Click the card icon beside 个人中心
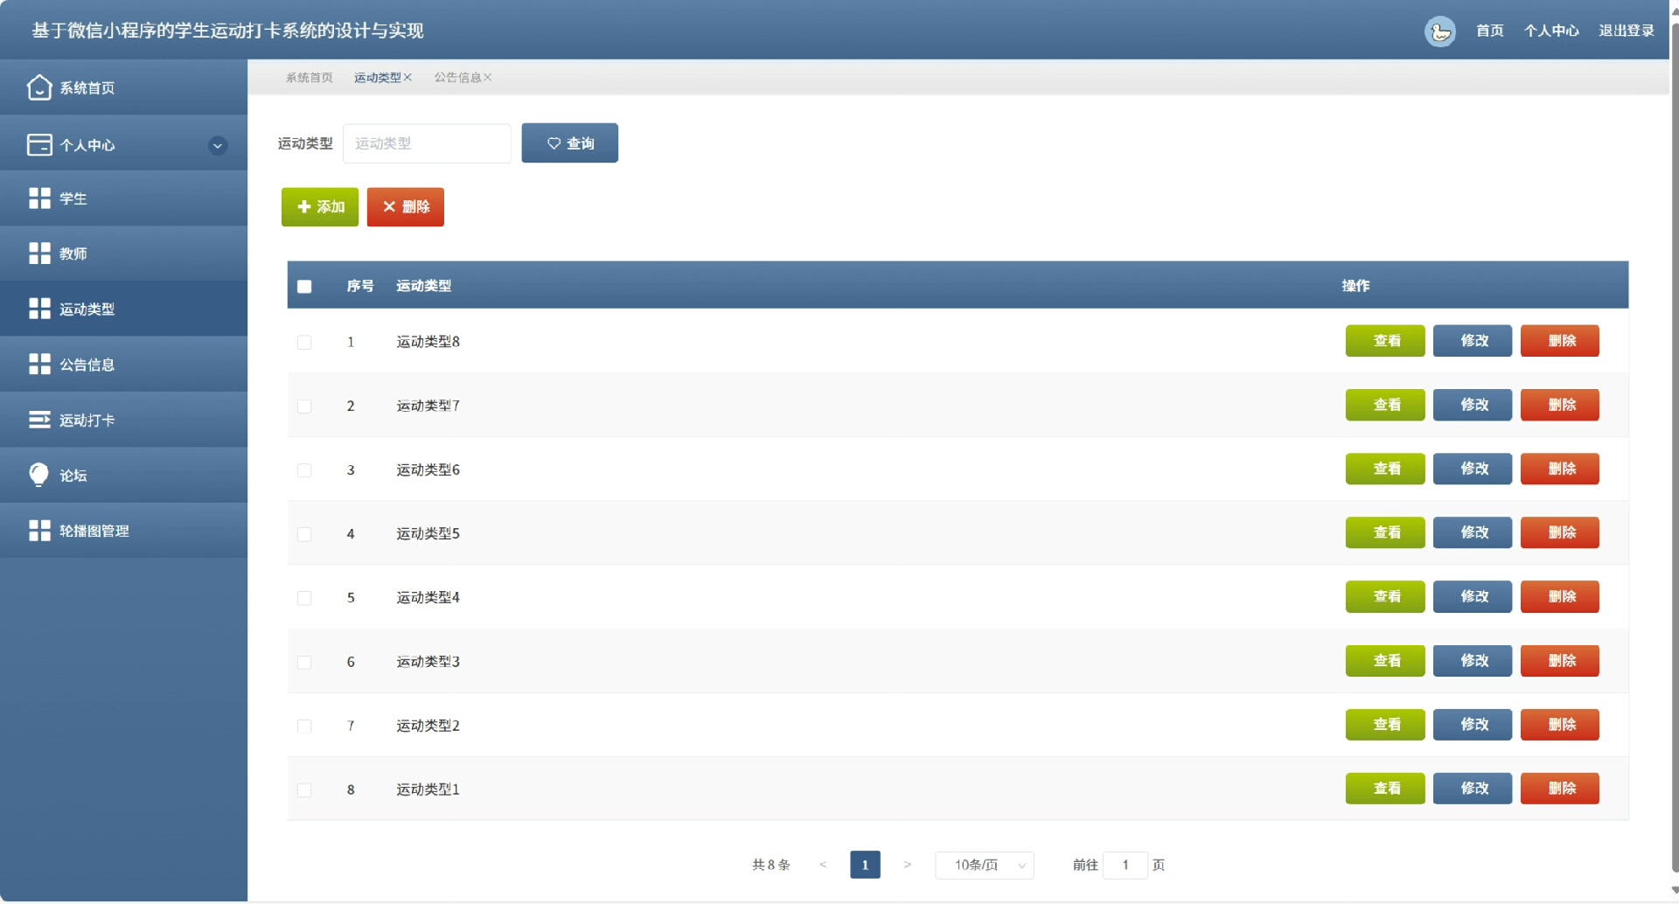Image resolution: width=1679 pixels, height=904 pixels. coord(39,145)
